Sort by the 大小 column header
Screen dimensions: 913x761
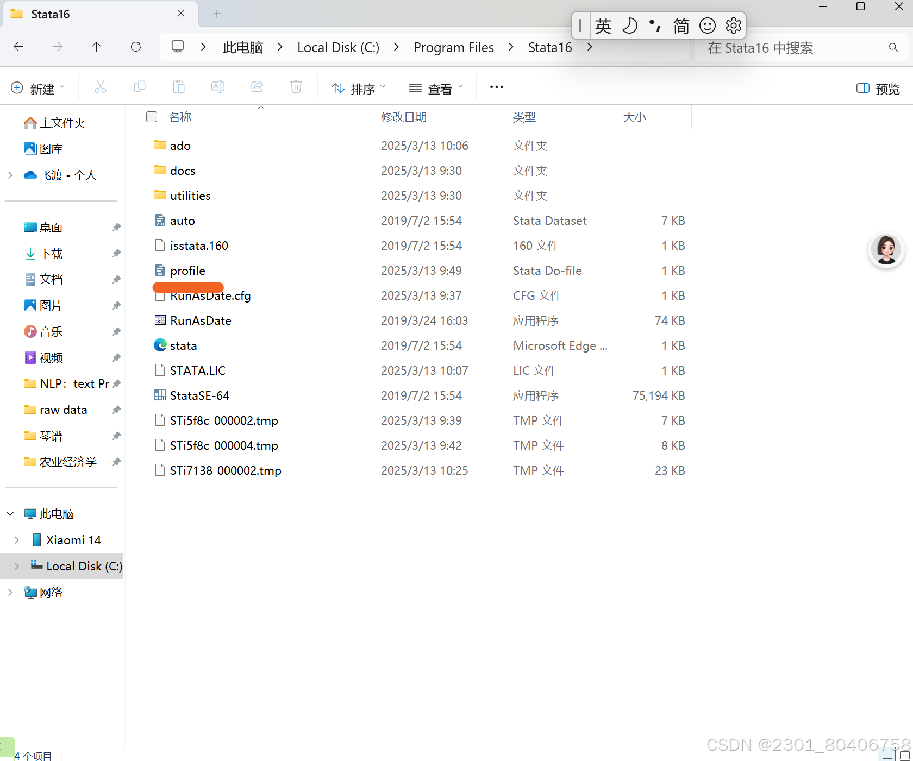[x=634, y=117]
